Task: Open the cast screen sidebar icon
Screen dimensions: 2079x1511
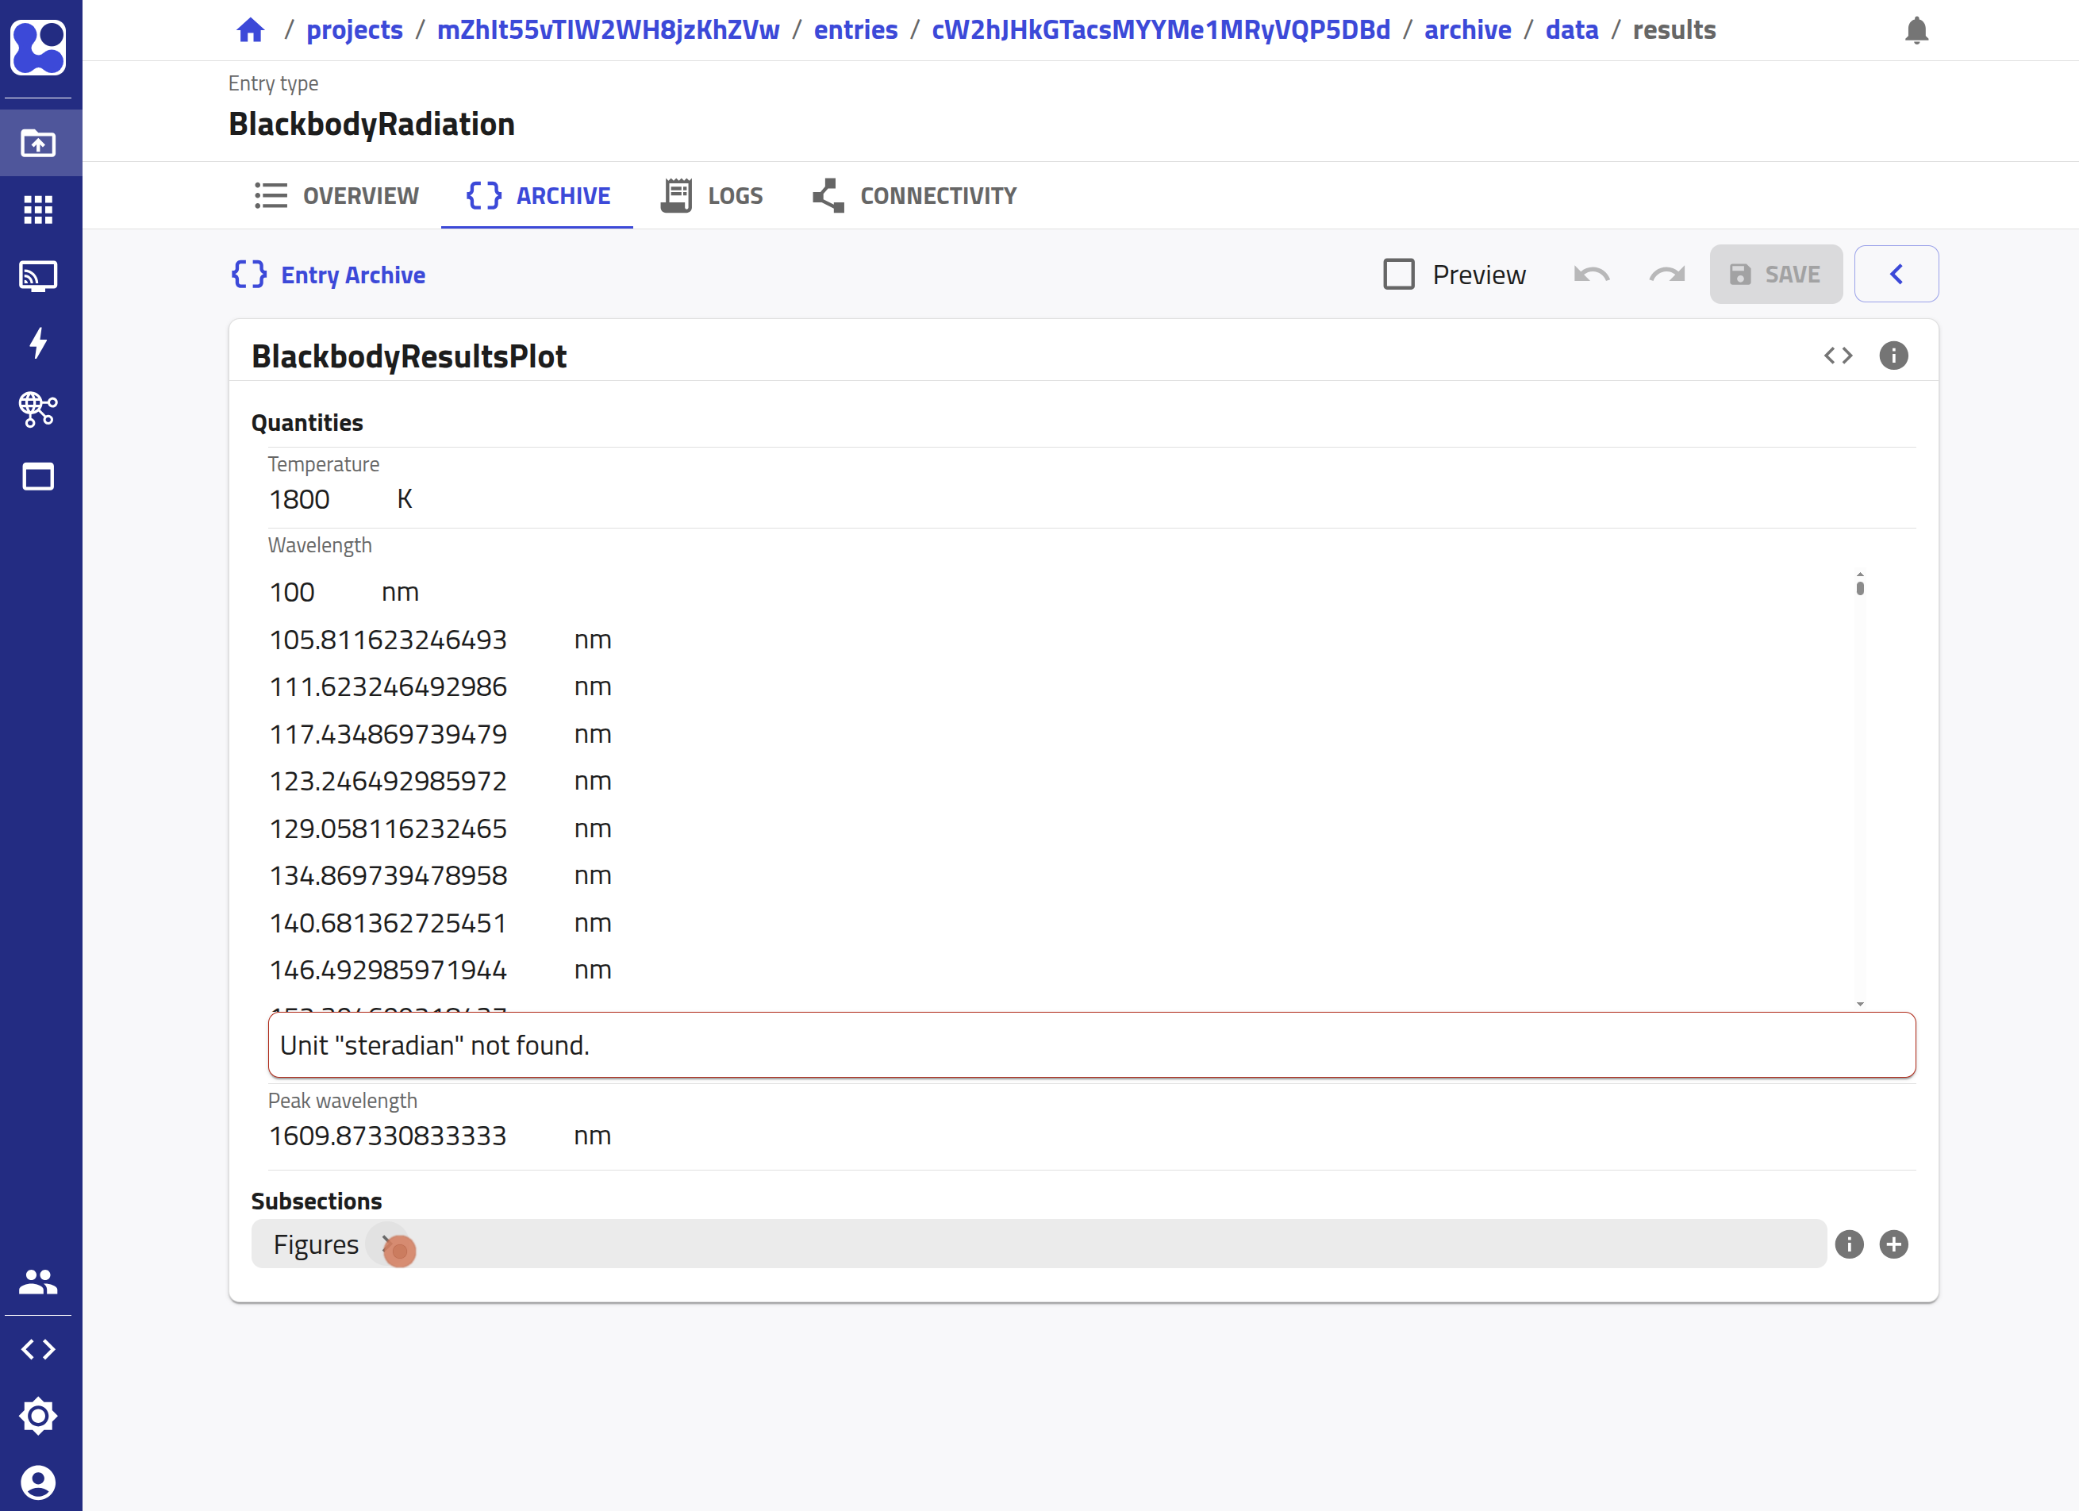Action: point(39,276)
